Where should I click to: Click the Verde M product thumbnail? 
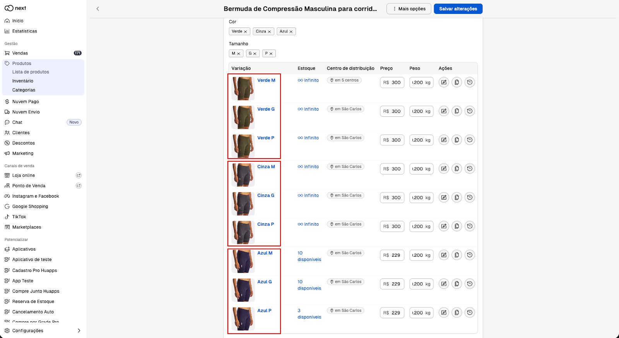click(x=243, y=89)
